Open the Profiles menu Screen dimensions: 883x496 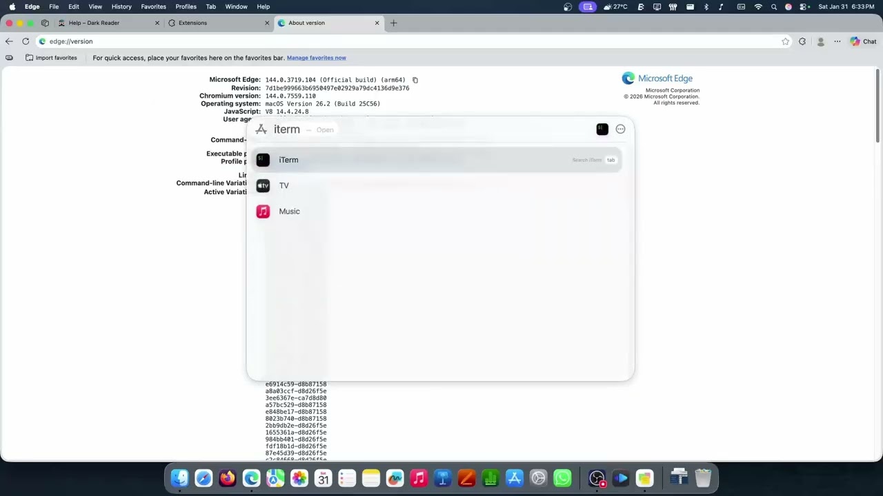click(186, 6)
